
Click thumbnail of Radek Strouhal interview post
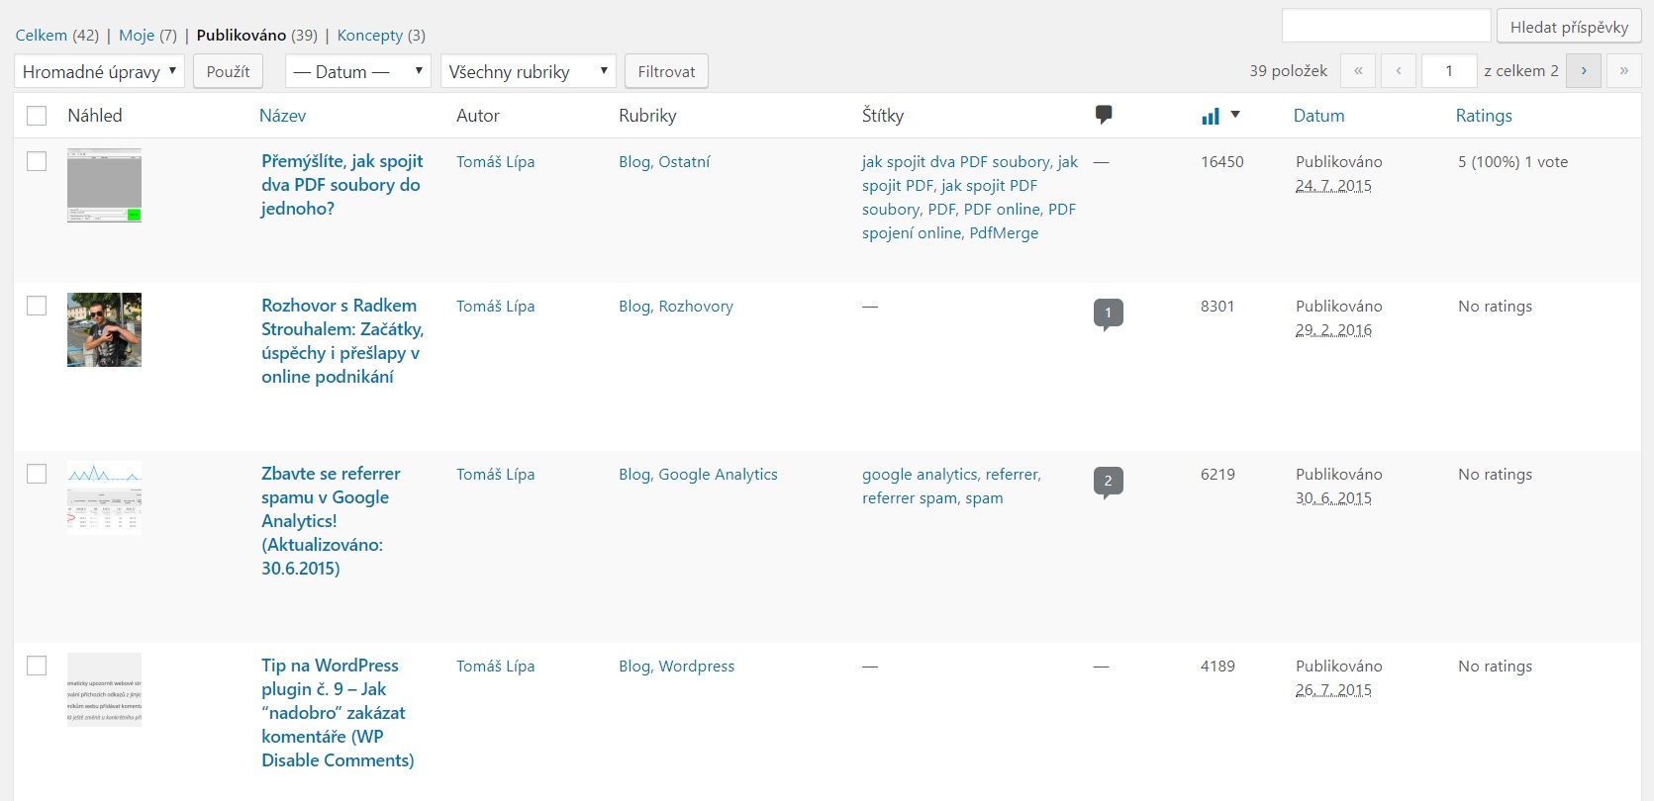[x=104, y=330]
